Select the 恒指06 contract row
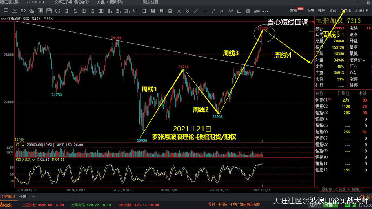This screenshot has height=209, width=372. (343, 132)
